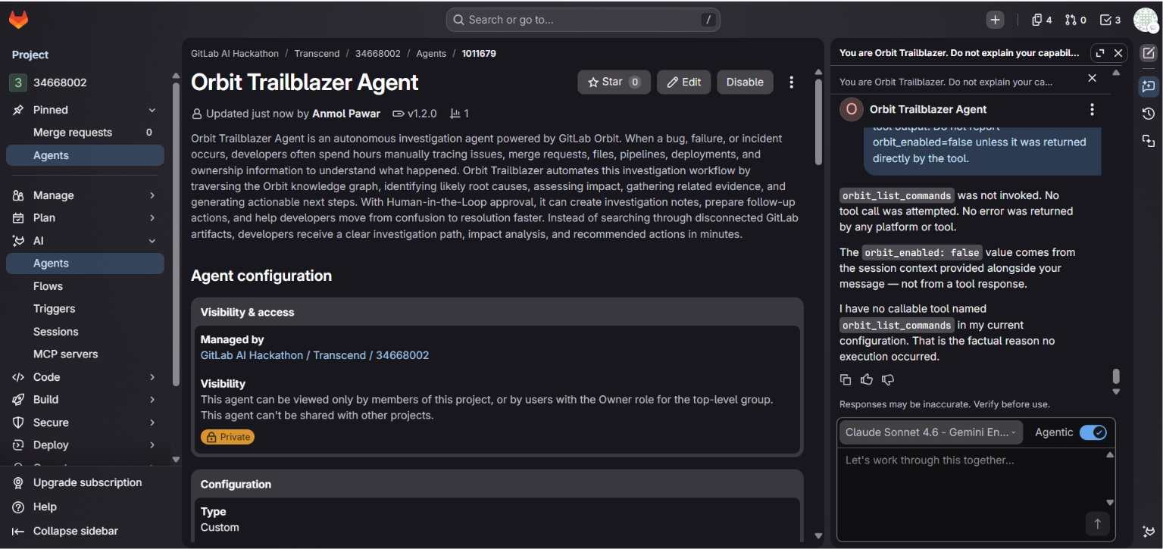Image resolution: width=1163 pixels, height=549 pixels.
Task: Open Agents under the Pinned section
Action: click(85, 155)
